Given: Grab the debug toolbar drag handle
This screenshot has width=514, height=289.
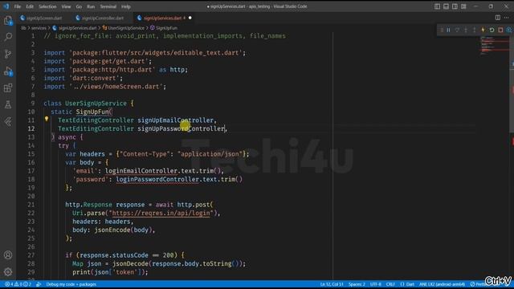Looking at the screenshot, I should [441, 31].
